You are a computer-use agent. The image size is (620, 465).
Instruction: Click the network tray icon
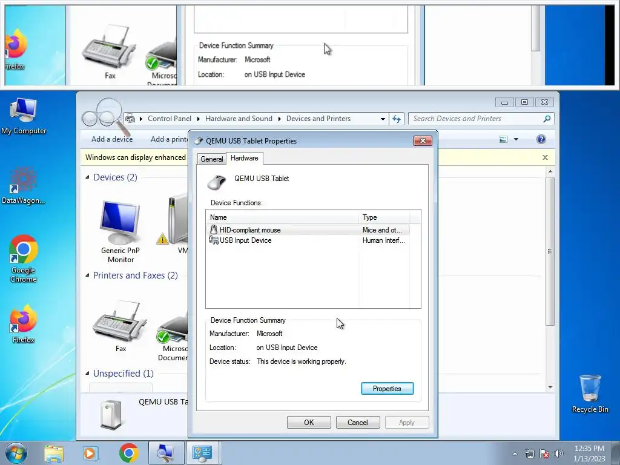click(x=529, y=453)
